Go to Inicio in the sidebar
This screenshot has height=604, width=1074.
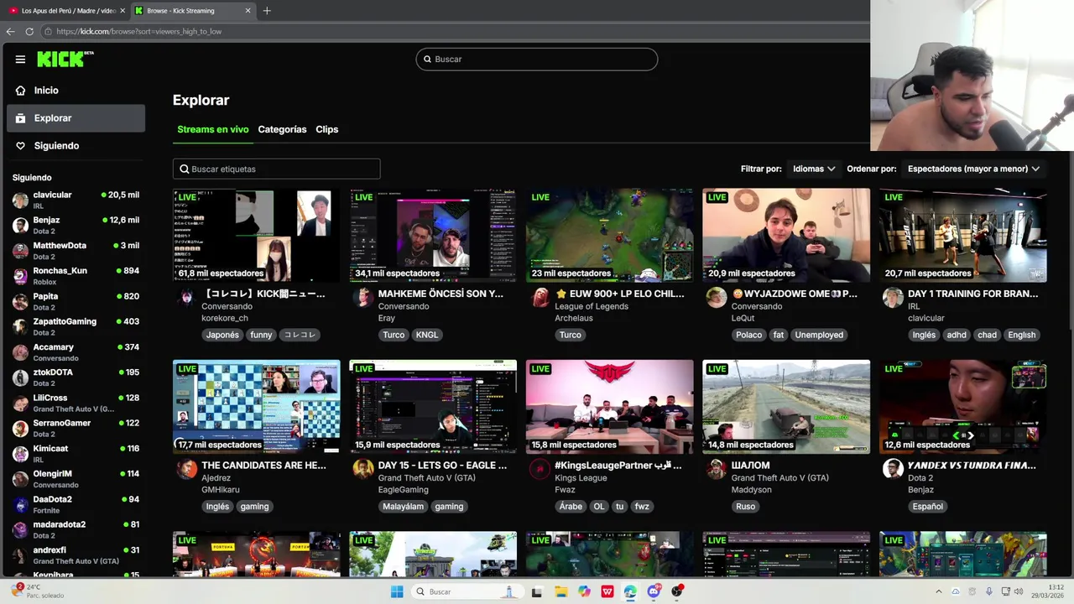click(x=46, y=91)
